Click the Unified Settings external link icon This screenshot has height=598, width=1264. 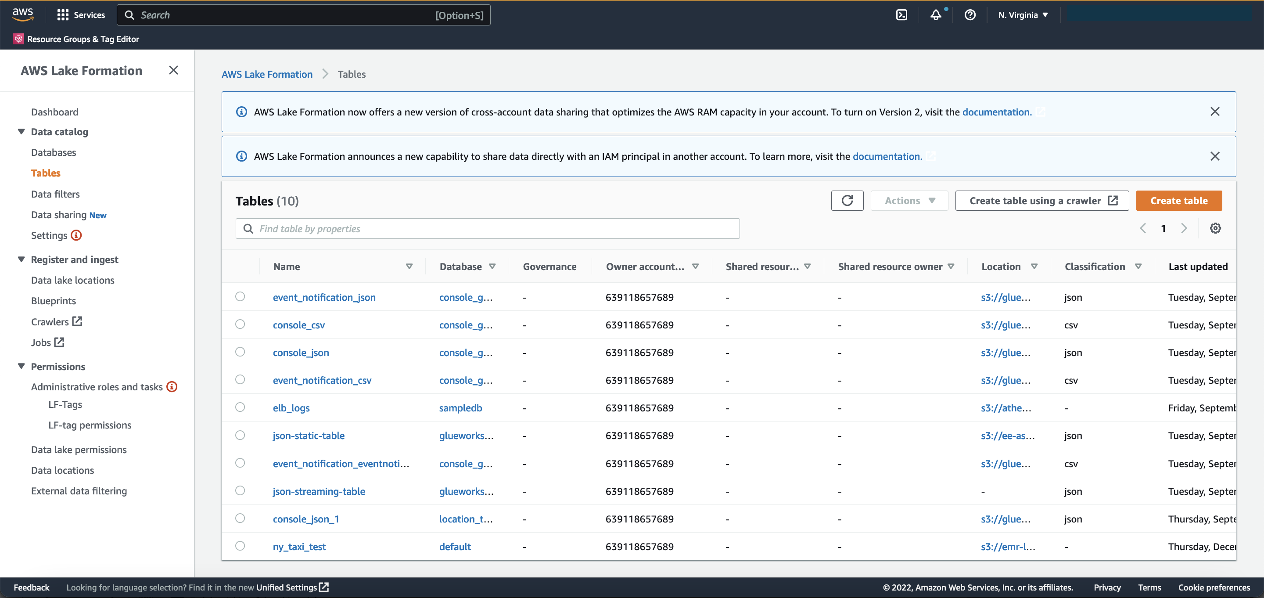[324, 587]
